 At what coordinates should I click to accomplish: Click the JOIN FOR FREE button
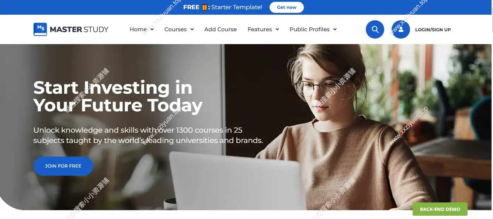(63, 166)
